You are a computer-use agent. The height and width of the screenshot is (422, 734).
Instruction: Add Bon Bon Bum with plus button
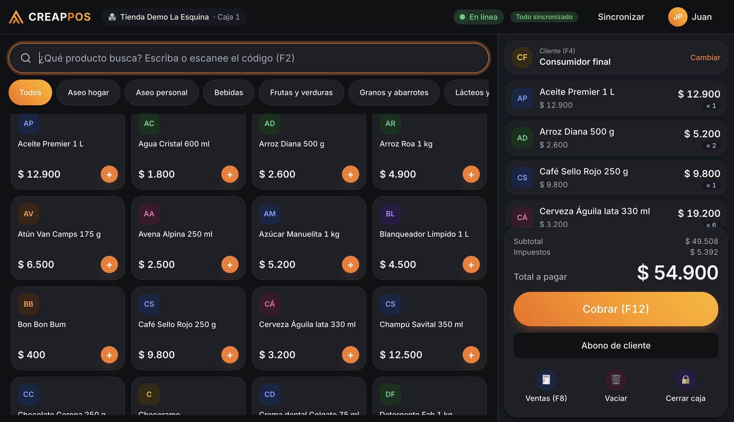(109, 355)
